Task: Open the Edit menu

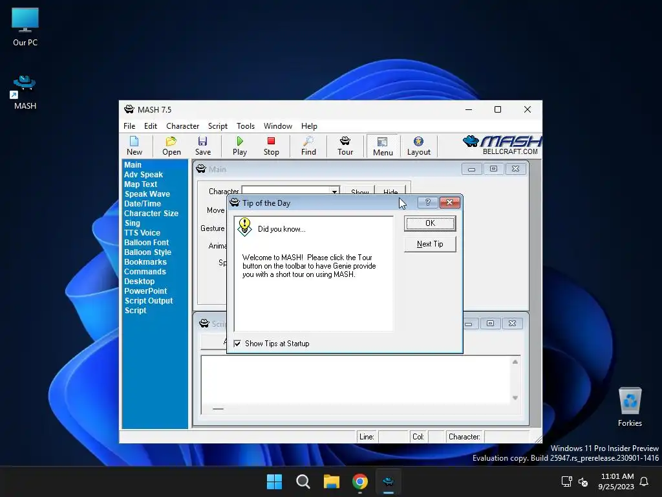Action: coord(150,126)
